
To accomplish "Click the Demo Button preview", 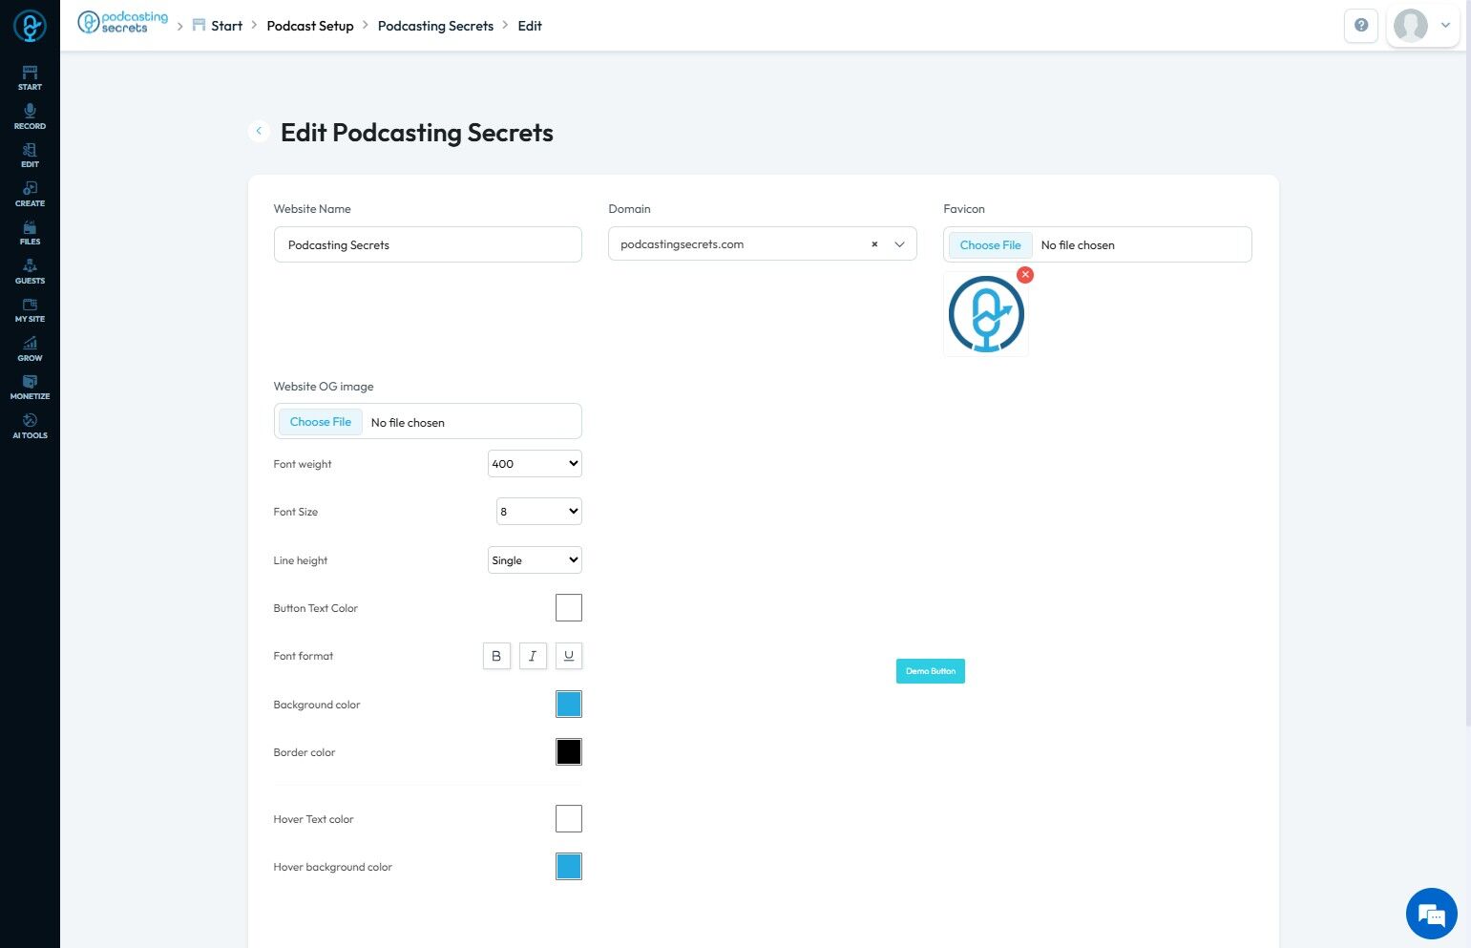I will [x=931, y=671].
